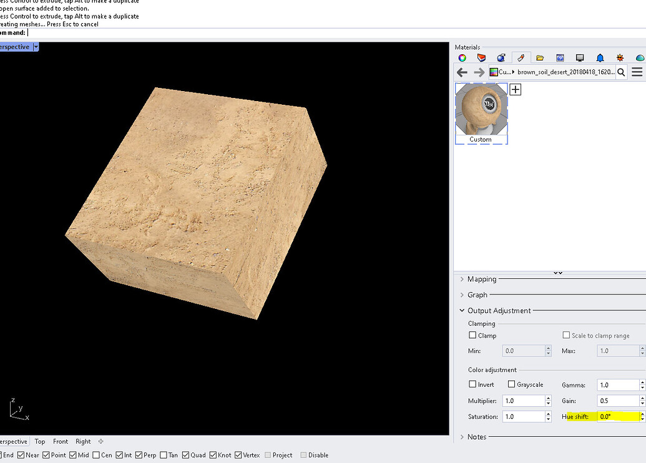
Task: Collapse the Output Adjustment section
Action: [x=462, y=310]
